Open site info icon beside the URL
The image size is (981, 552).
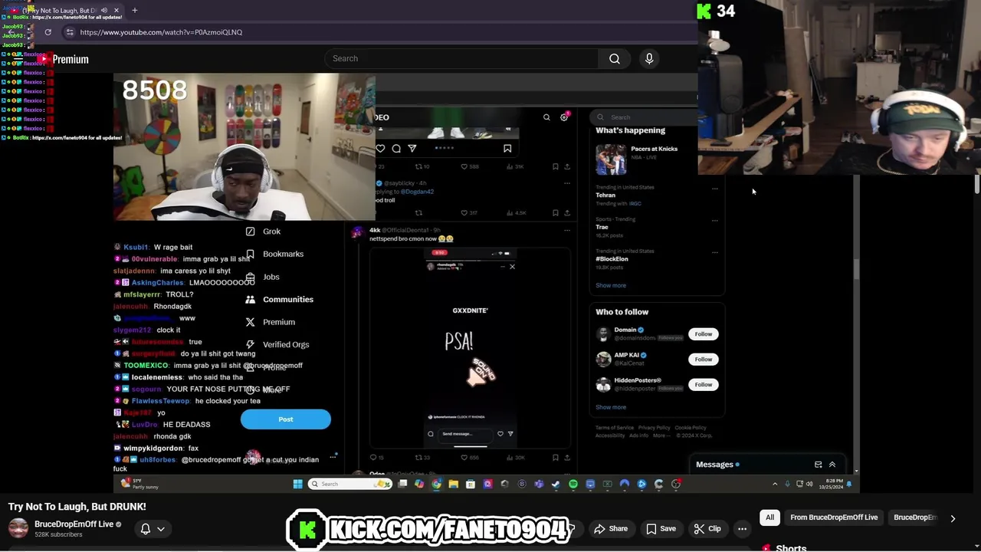coord(70,32)
